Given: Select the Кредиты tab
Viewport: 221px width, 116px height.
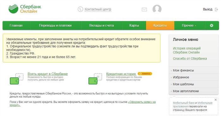Looking at the screenshot, I should 160,25.
